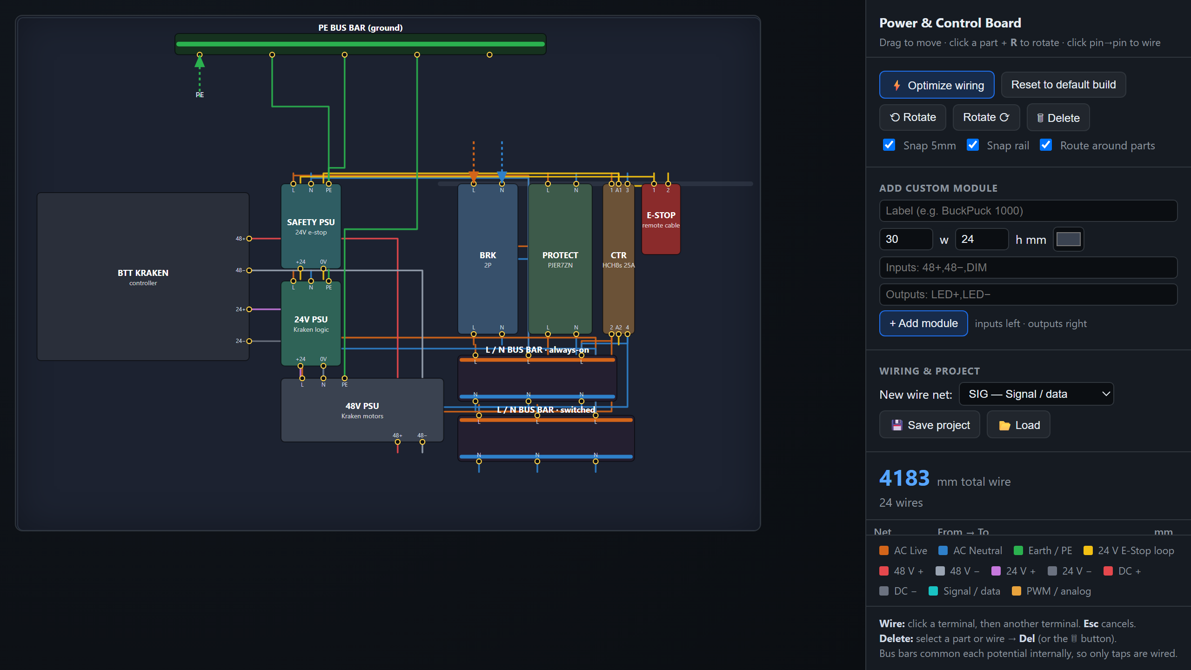Open the module color swatch picker
1191x670 pixels.
[1068, 239]
